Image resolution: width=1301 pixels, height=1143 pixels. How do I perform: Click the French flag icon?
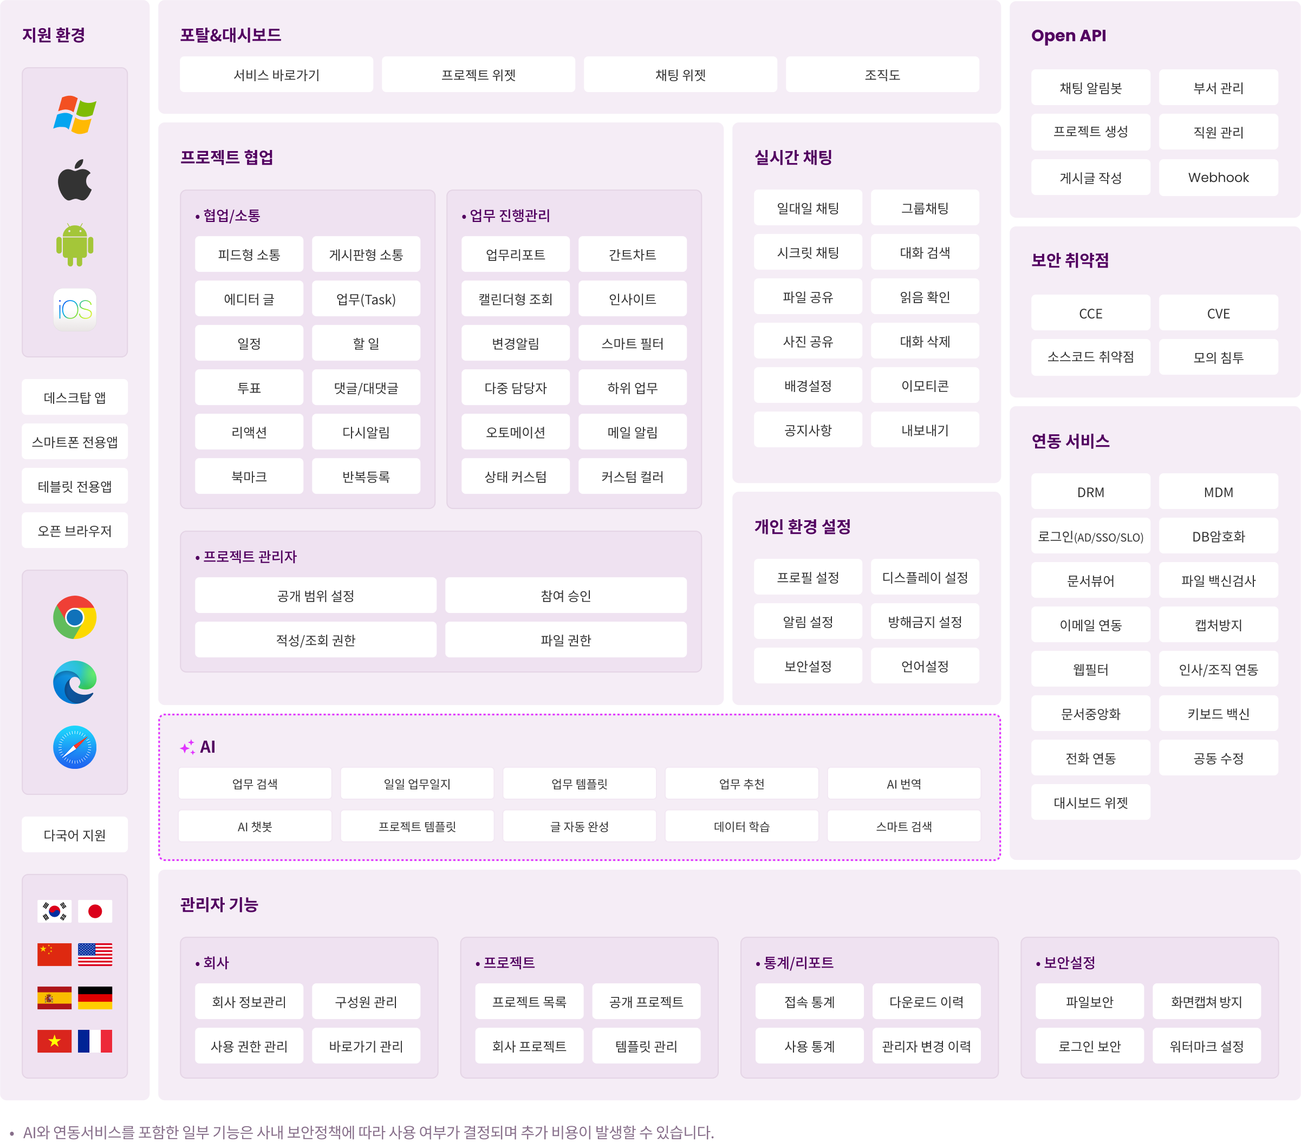95,1041
